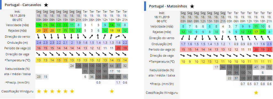Click the Matosinhos wind direction arrow at Seg 18. 03h
273x99 pixels.
coord(183,38)
